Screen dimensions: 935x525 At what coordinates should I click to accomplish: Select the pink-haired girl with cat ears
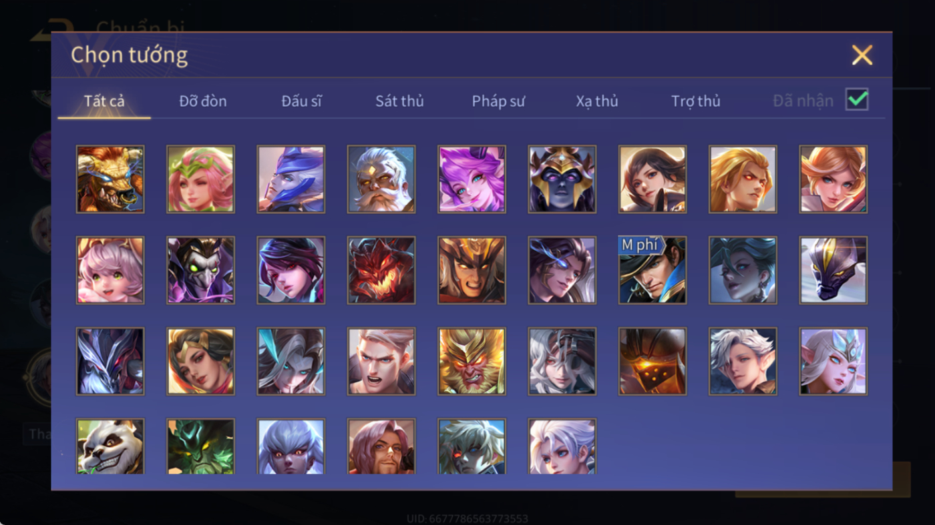point(110,270)
